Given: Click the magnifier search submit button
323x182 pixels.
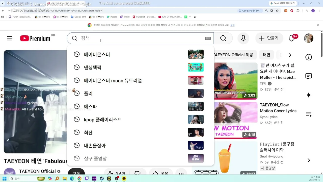Looking at the screenshot, I should click(x=223, y=38).
